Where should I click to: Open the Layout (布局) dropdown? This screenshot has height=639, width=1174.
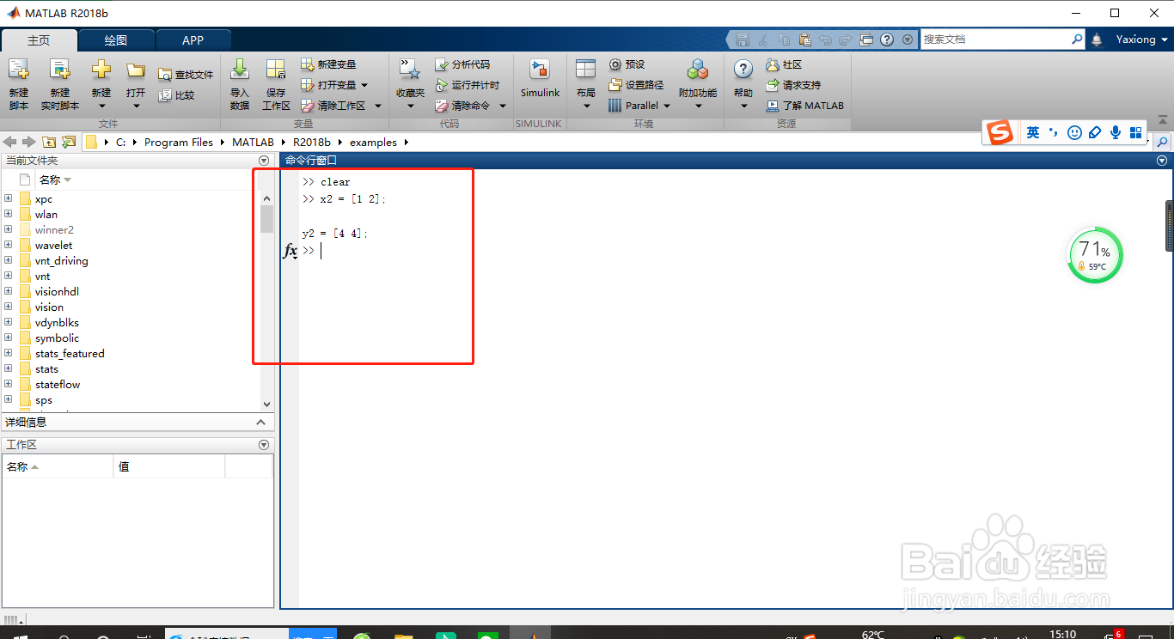586,84
